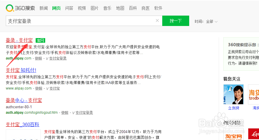Screen dimensions: 259x140
Task: Expand the 时间: 全部 dropdown
Action: [211, 22]
